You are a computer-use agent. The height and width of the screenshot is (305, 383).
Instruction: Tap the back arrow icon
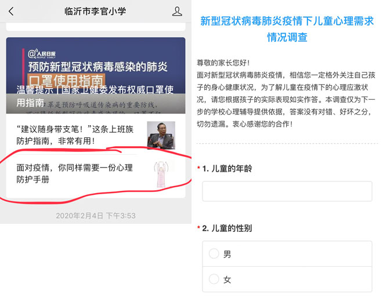tap(11, 11)
